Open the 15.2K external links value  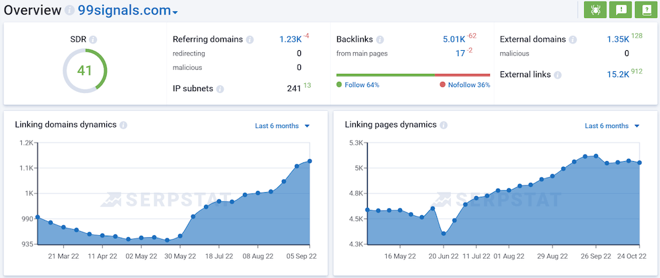(618, 75)
